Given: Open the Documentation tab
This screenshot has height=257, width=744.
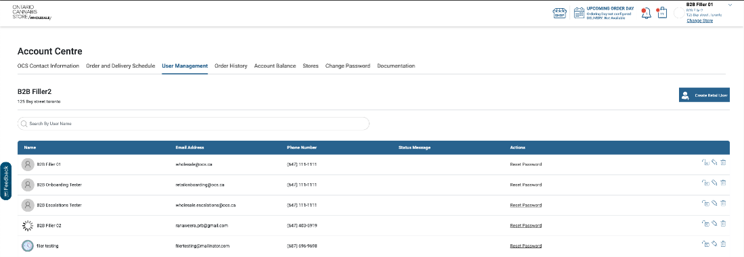Looking at the screenshot, I should [396, 66].
